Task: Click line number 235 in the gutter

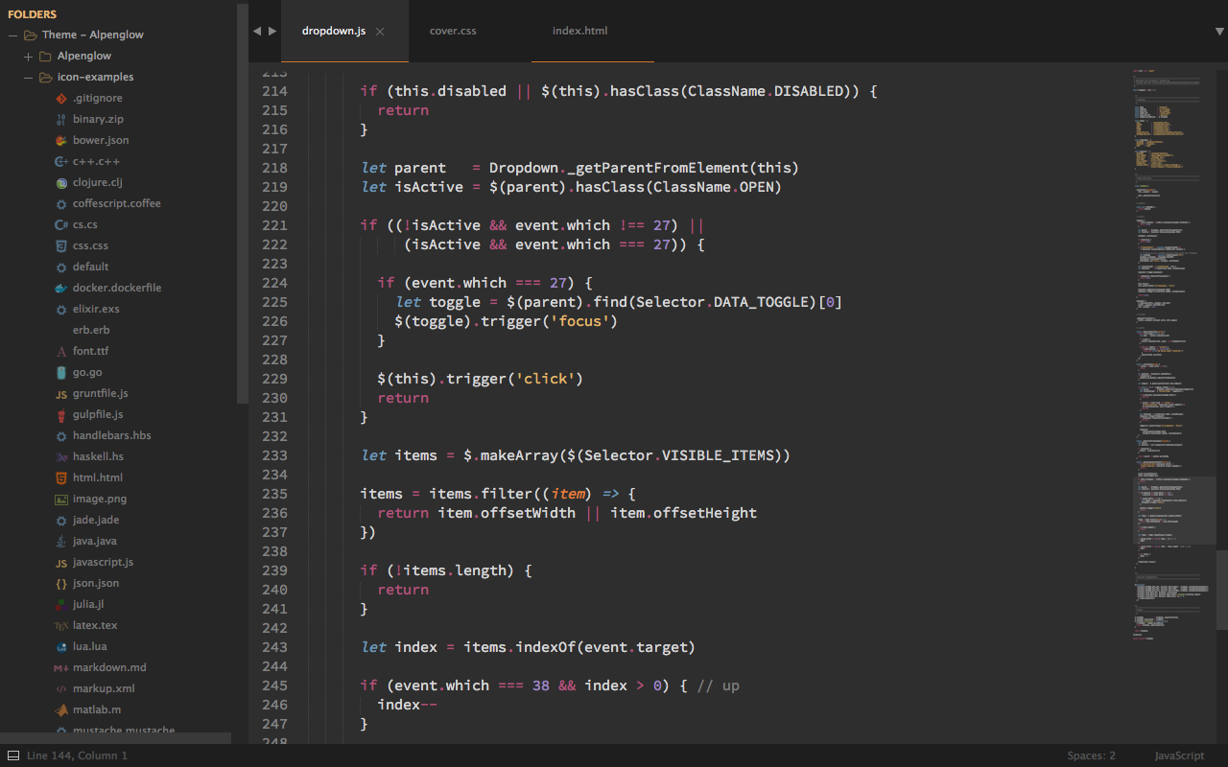Action: pos(274,494)
